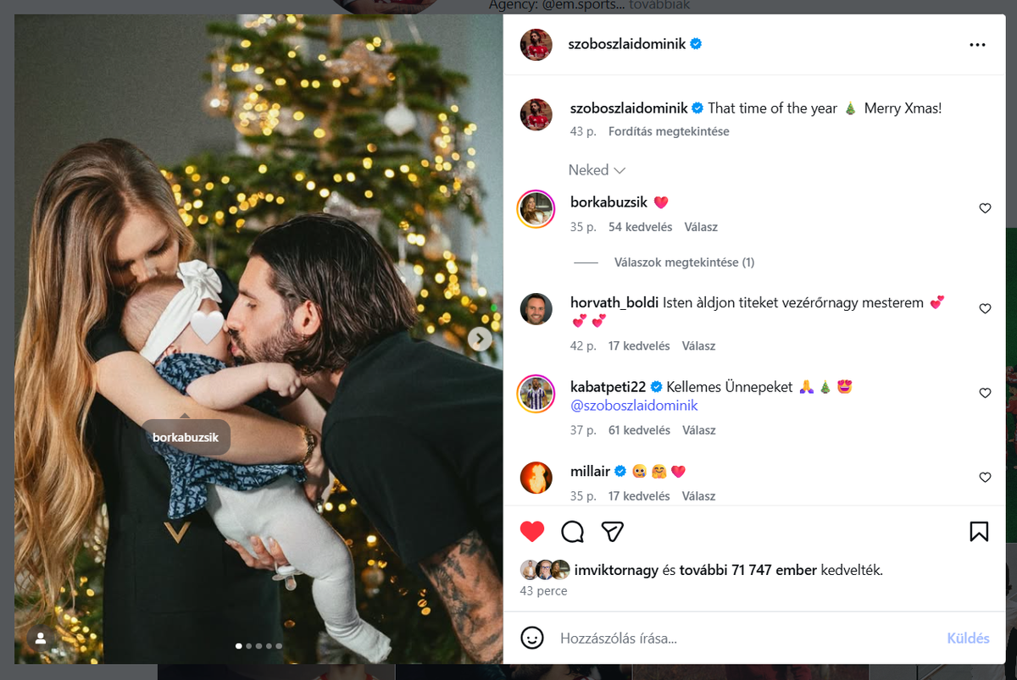Share the post with the paper plane icon
This screenshot has height=680, width=1017.
pyautogui.click(x=613, y=531)
